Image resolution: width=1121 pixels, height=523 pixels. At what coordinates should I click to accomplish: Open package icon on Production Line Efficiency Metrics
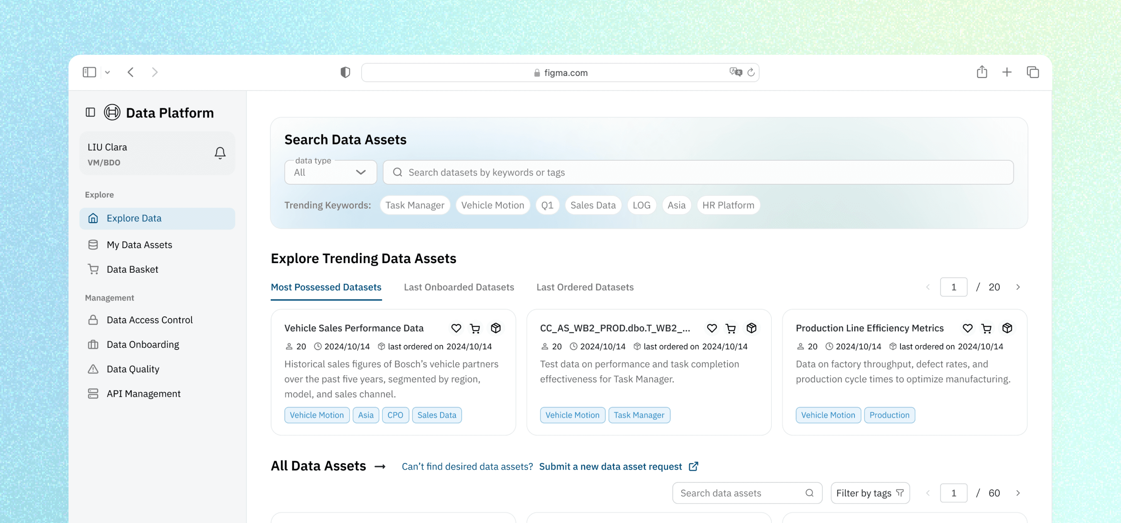point(1006,328)
